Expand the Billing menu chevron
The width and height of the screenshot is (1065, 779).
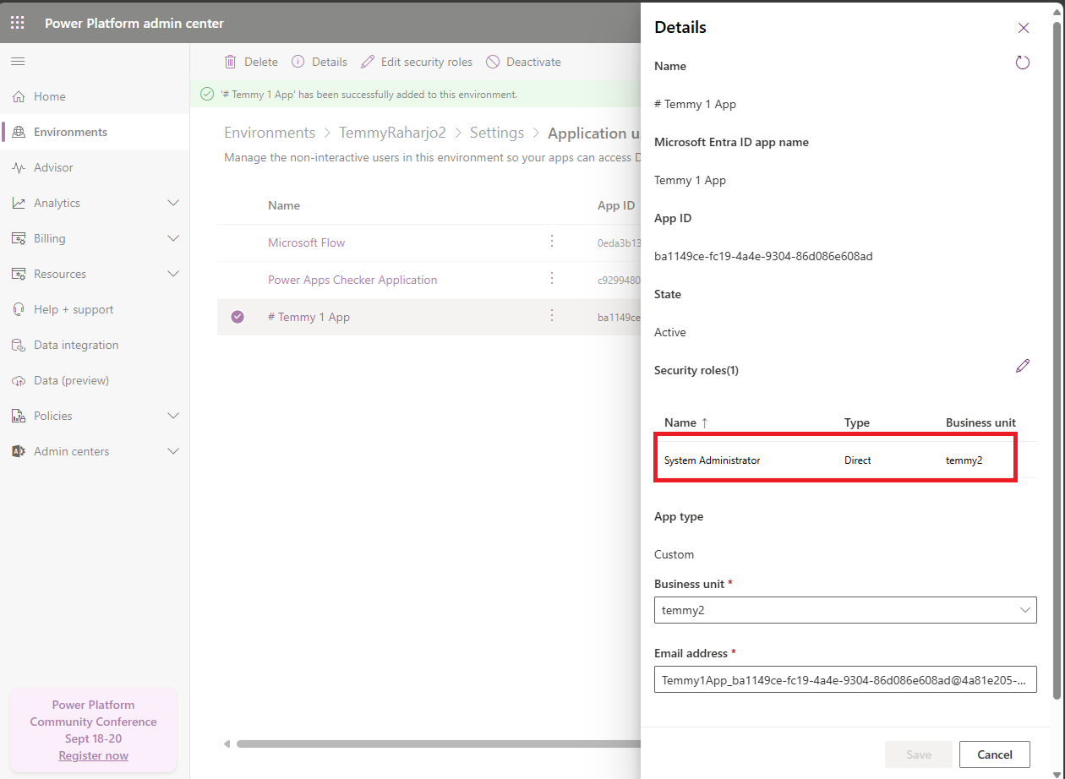(x=173, y=238)
